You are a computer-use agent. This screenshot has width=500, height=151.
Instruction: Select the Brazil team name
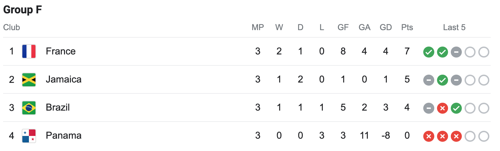pyautogui.click(x=58, y=108)
